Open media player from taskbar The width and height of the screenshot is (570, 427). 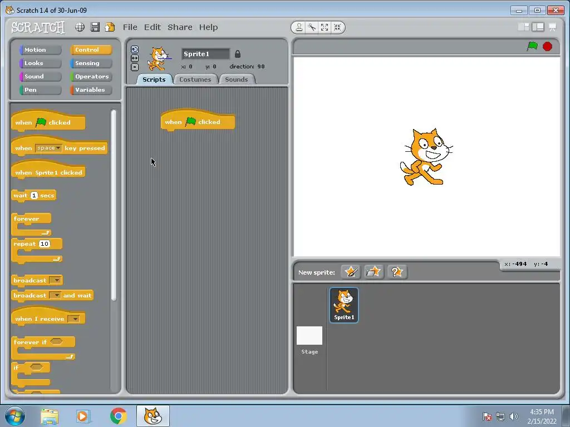(x=82, y=416)
